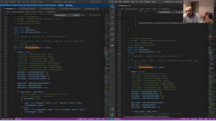Click T01Blocker.cs in right window breadcrumb
The height and width of the screenshot is (121, 216).
165,9
